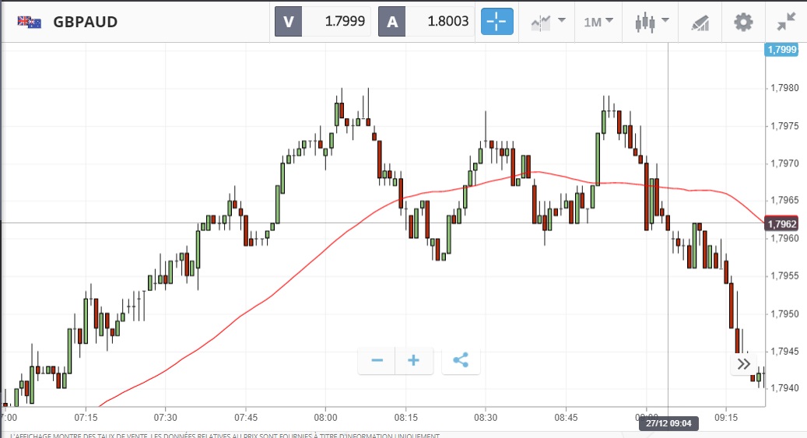This screenshot has width=807, height=438.
Task: Click the 1,7999 current price tag
Action: [x=782, y=50]
